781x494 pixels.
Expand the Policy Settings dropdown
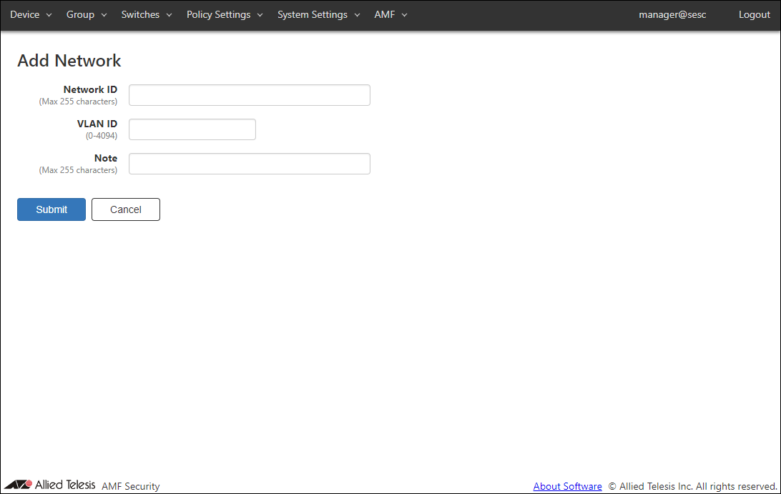[x=225, y=15]
